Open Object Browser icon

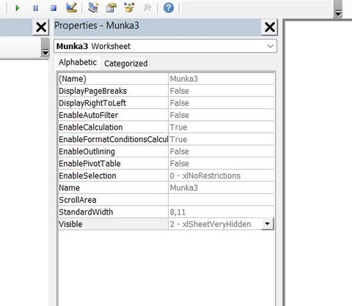[x=129, y=7]
